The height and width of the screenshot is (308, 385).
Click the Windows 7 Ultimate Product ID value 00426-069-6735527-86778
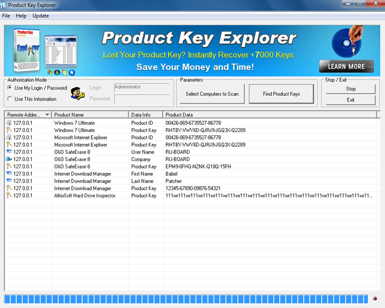click(193, 123)
